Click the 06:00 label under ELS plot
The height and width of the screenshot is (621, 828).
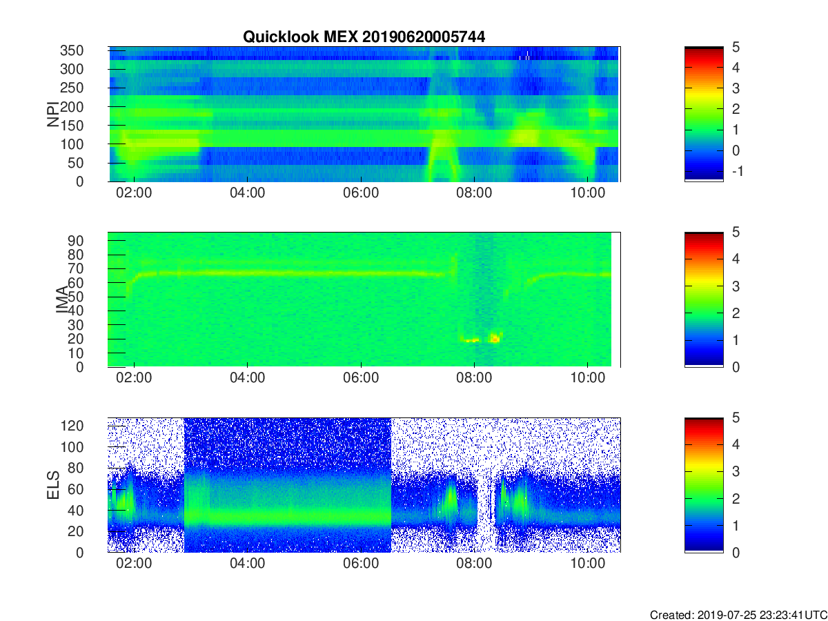tap(361, 563)
